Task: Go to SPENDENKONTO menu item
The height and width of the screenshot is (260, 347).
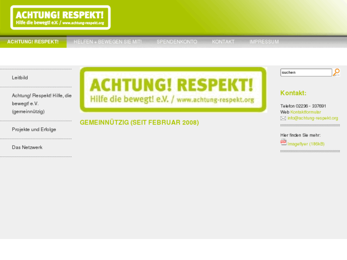Action: (177, 42)
